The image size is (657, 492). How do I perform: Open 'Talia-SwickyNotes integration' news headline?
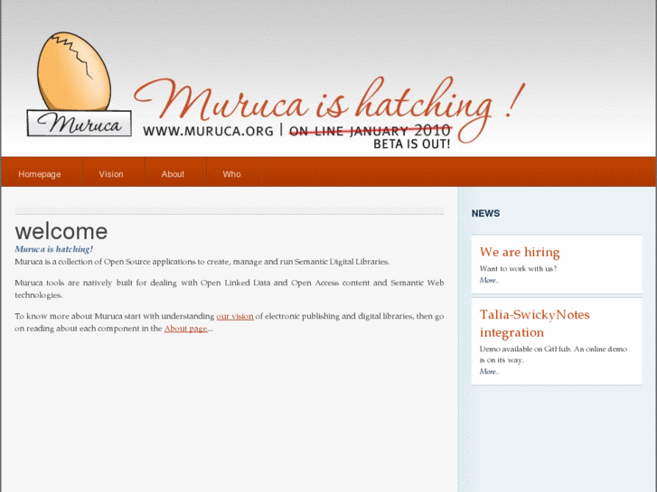(x=535, y=323)
